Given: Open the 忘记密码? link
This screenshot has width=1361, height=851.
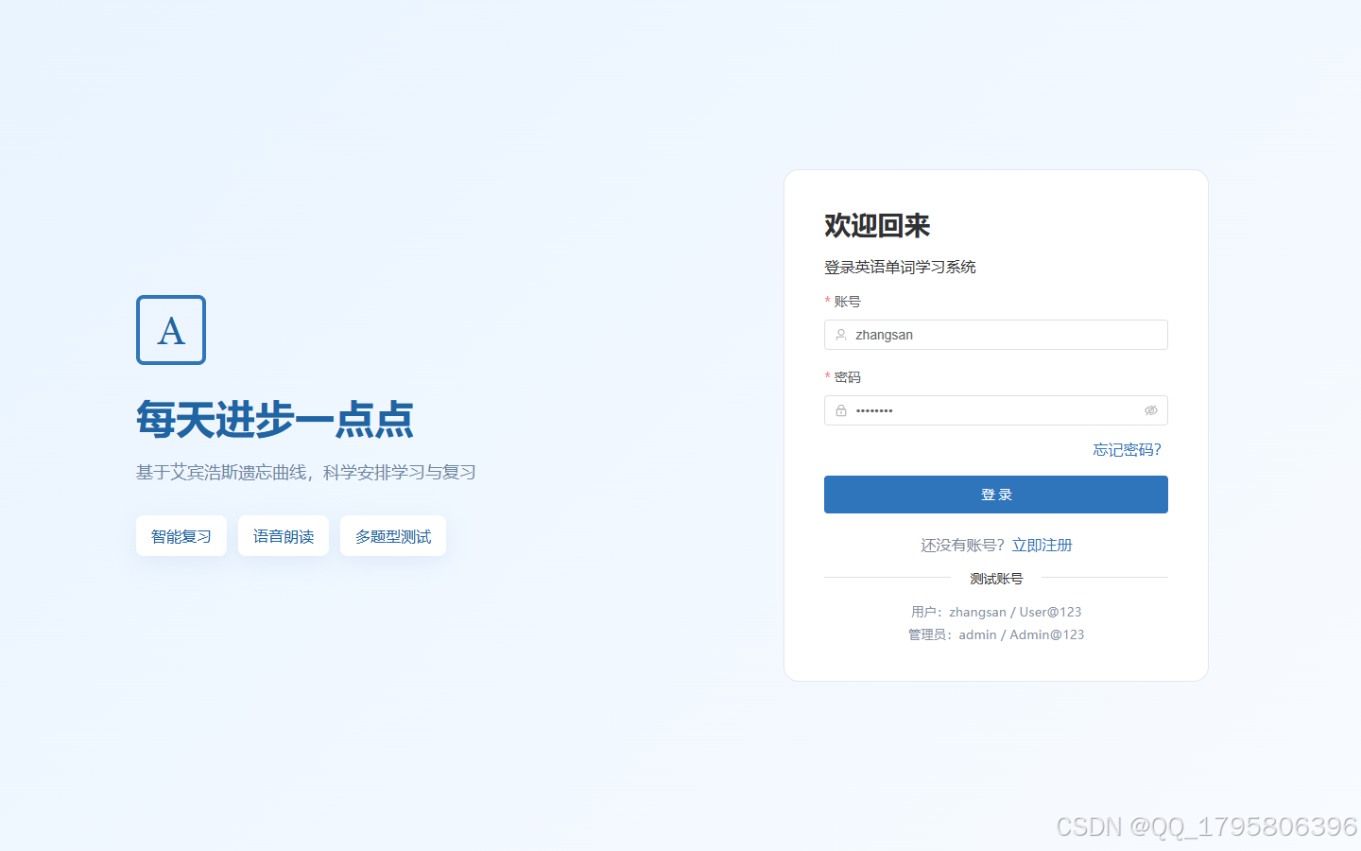Looking at the screenshot, I should click(1127, 450).
